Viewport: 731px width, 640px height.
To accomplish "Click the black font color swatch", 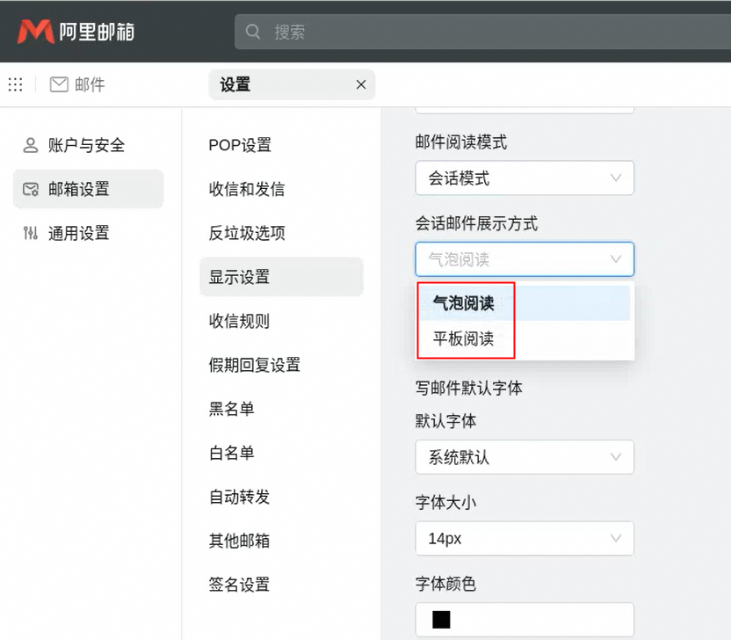I will (441, 619).
